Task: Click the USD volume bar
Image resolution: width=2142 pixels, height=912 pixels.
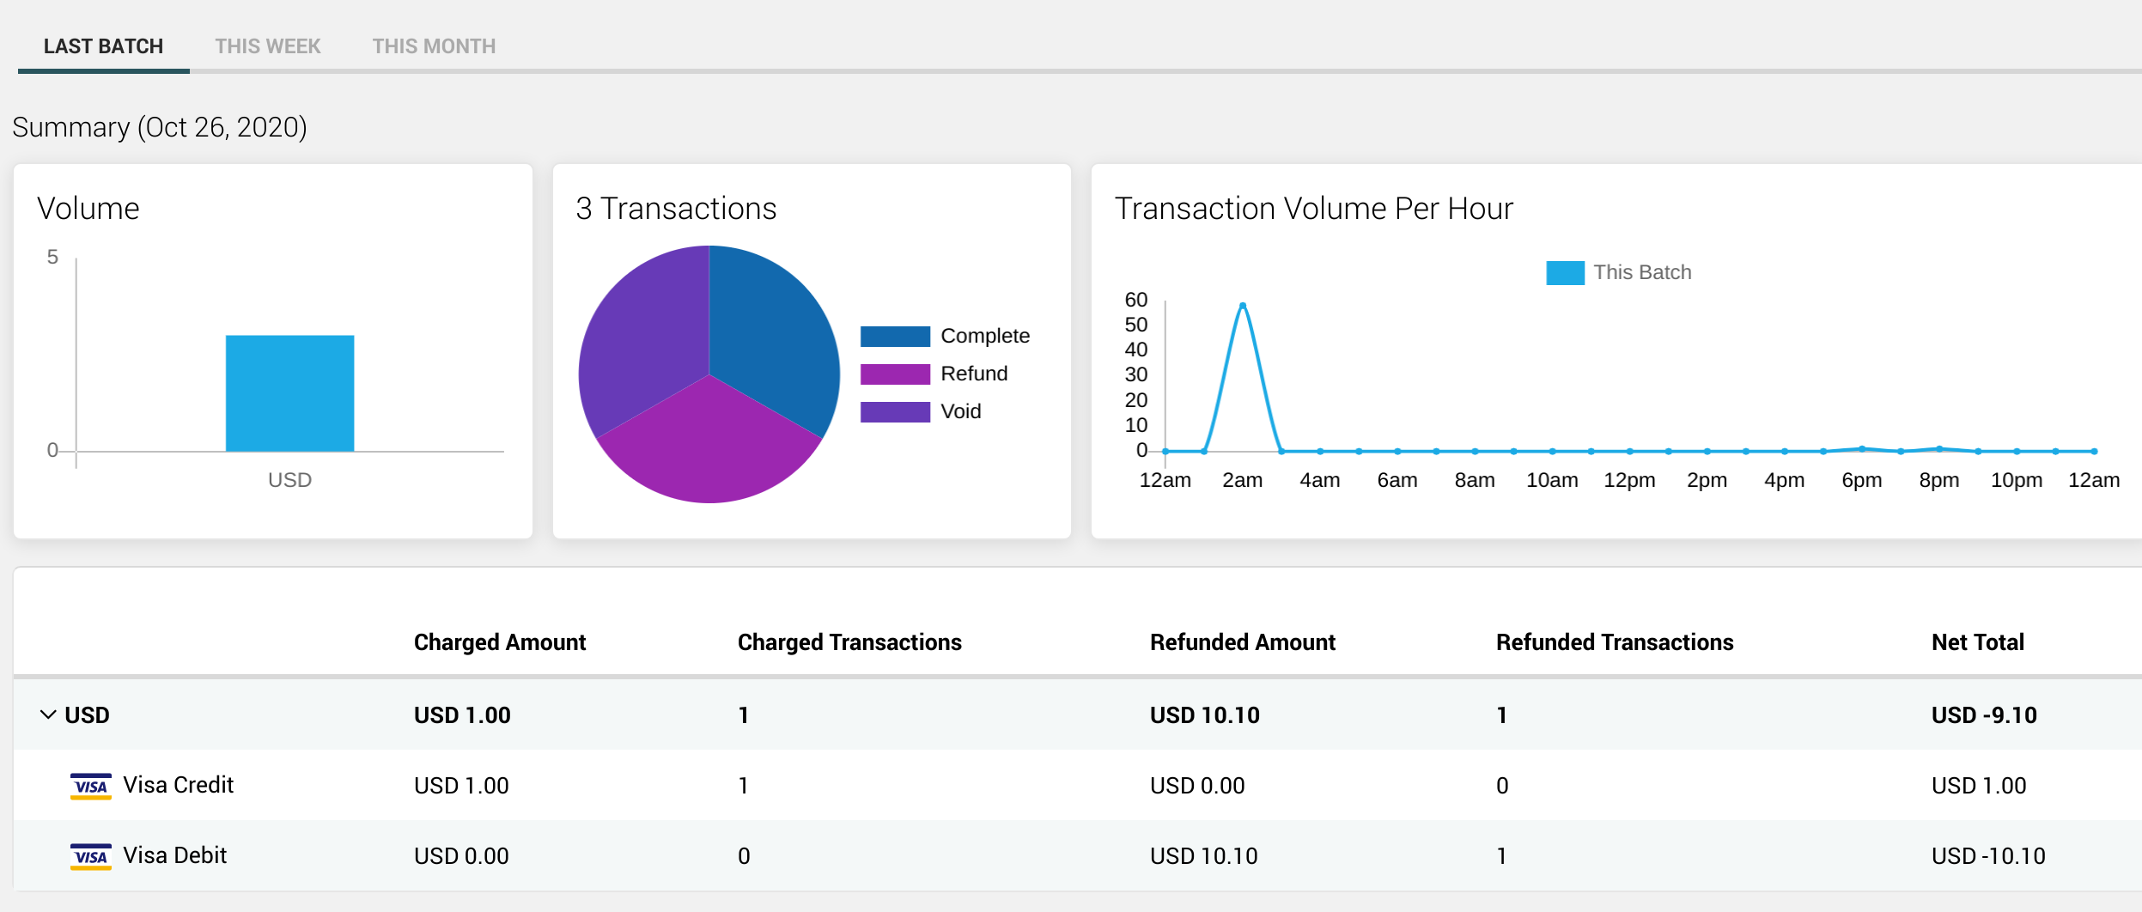Action: point(289,392)
